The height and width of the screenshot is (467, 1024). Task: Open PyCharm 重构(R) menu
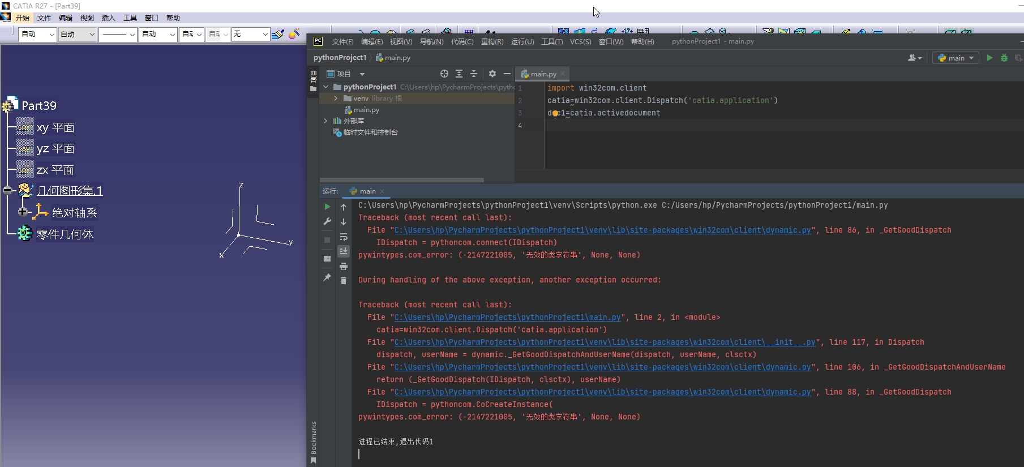492,42
